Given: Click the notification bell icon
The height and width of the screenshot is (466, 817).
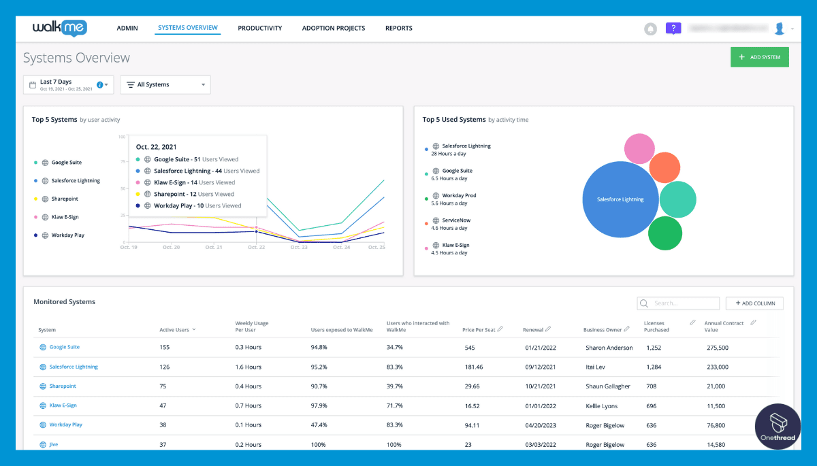Looking at the screenshot, I should pos(650,28).
